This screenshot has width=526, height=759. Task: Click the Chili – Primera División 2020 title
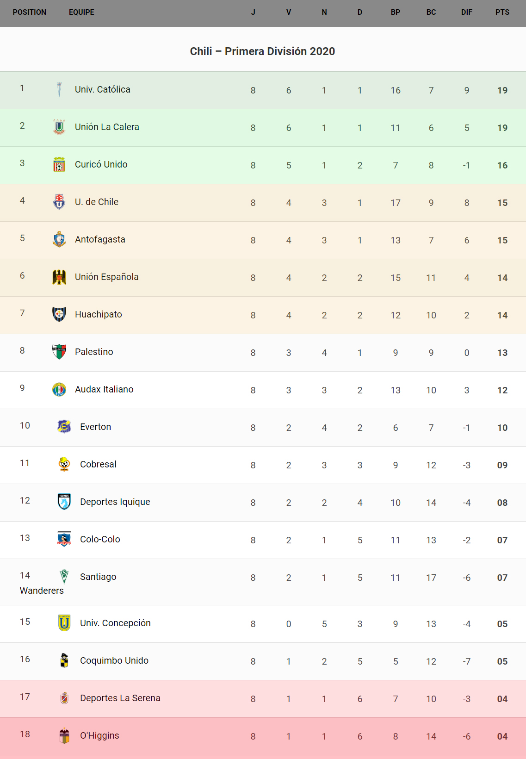coord(262,51)
